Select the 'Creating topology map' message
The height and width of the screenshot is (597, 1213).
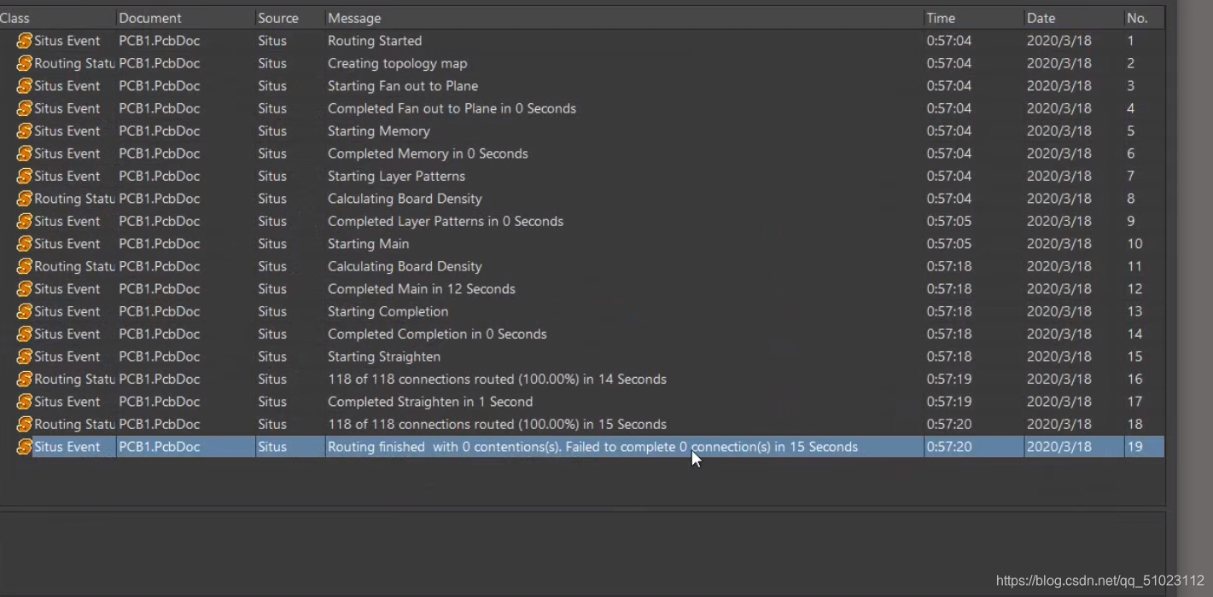pos(397,63)
